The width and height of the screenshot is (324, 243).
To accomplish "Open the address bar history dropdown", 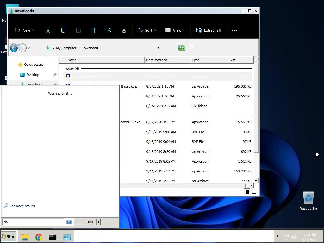I will click(x=158, y=48).
